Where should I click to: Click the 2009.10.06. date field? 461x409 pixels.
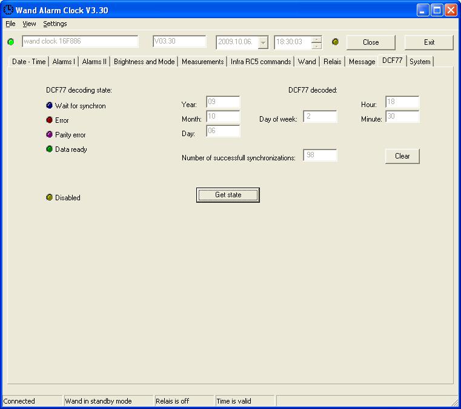pos(237,42)
